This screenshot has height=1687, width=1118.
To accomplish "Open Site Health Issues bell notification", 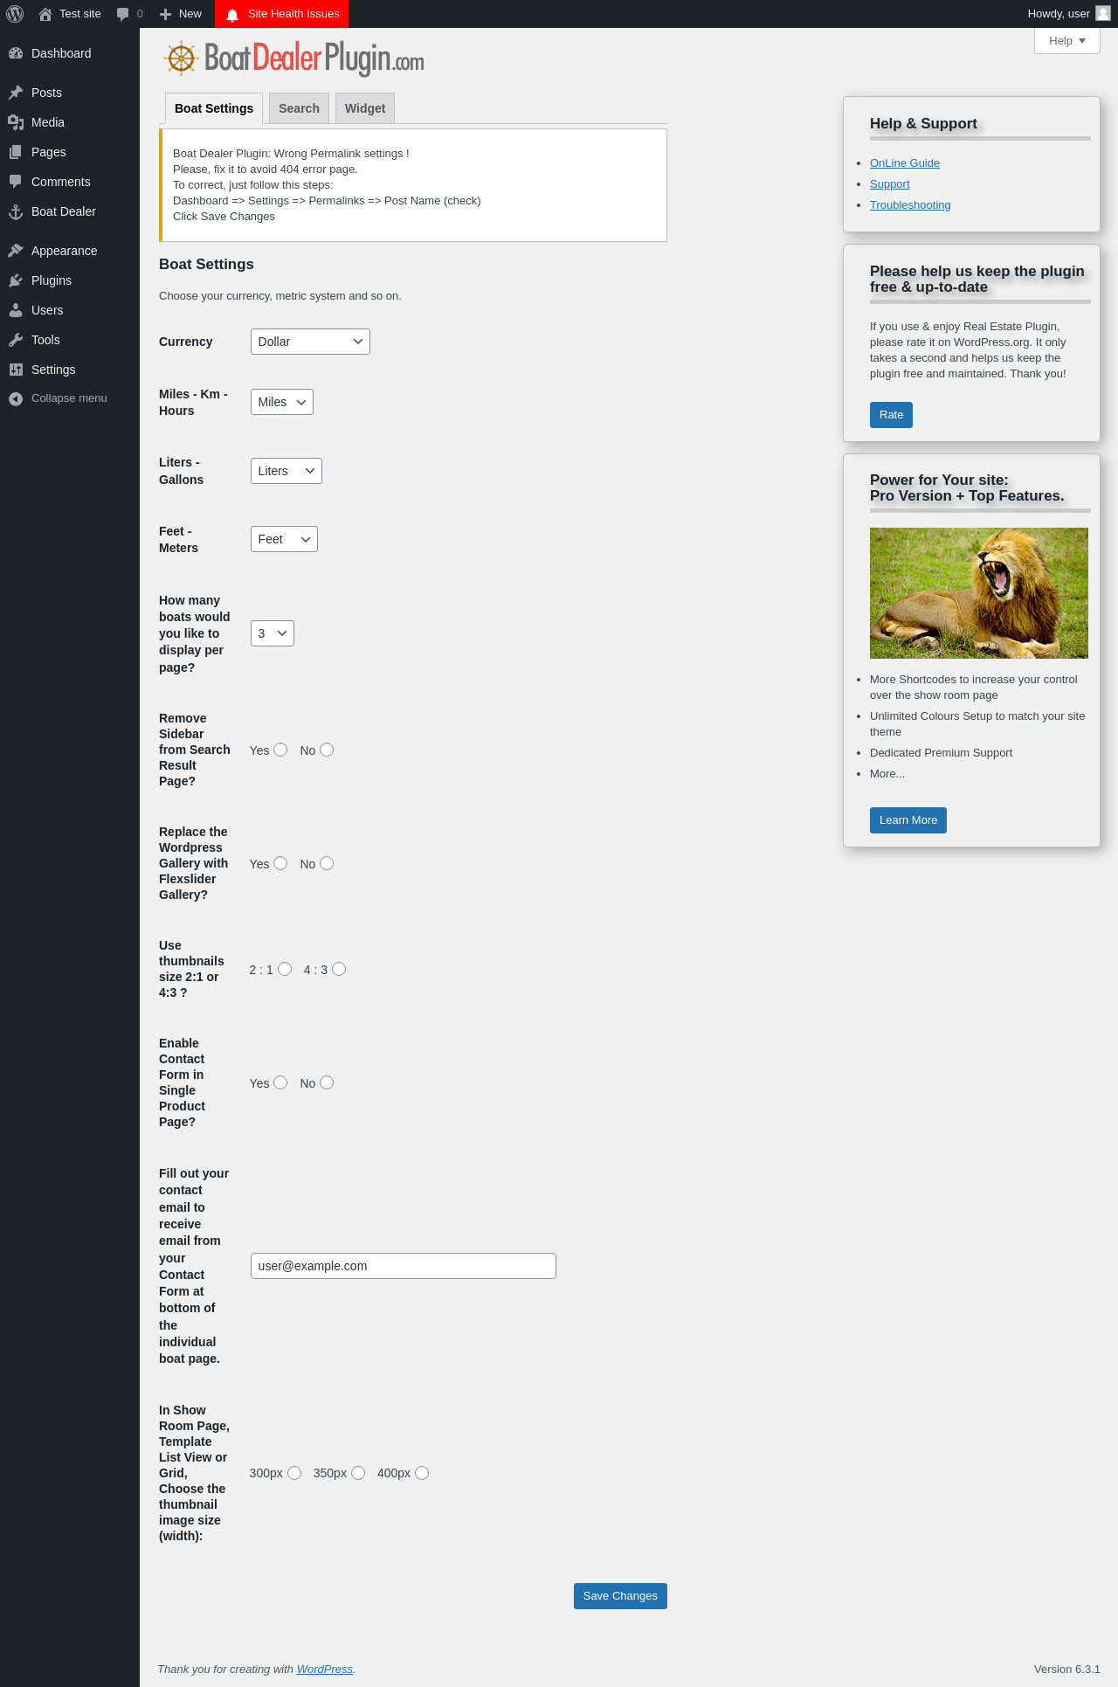I will click(232, 14).
